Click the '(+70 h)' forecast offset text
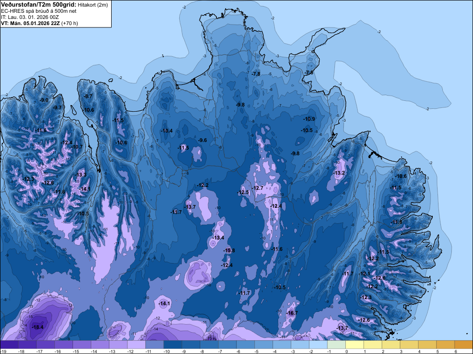473x354 pixels. tap(70, 23)
